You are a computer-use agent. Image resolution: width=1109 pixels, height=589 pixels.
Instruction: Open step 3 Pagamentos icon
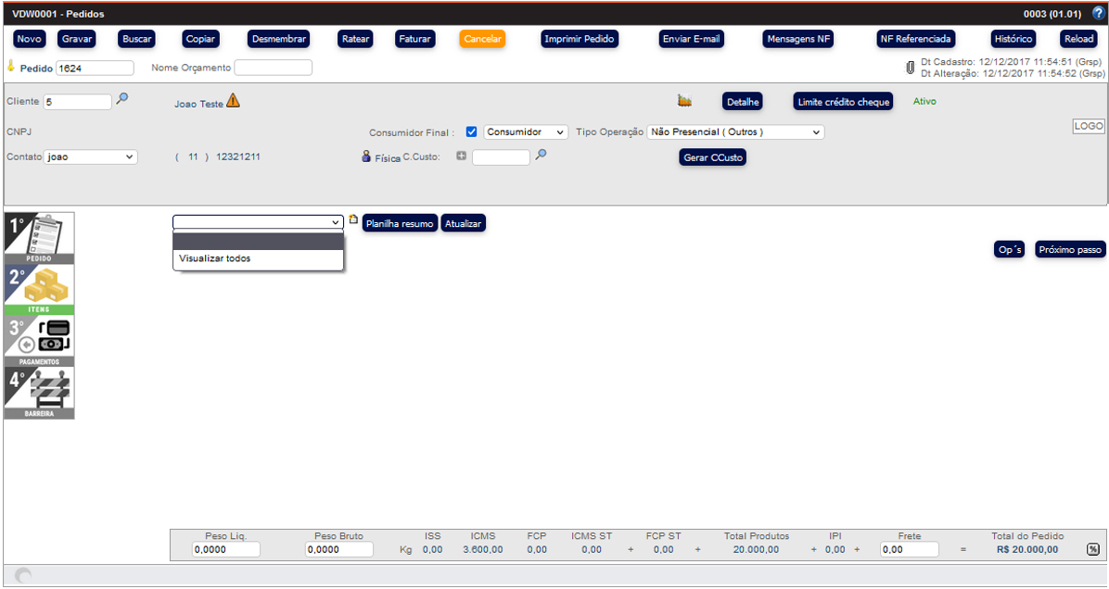pyautogui.click(x=39, y=341)
